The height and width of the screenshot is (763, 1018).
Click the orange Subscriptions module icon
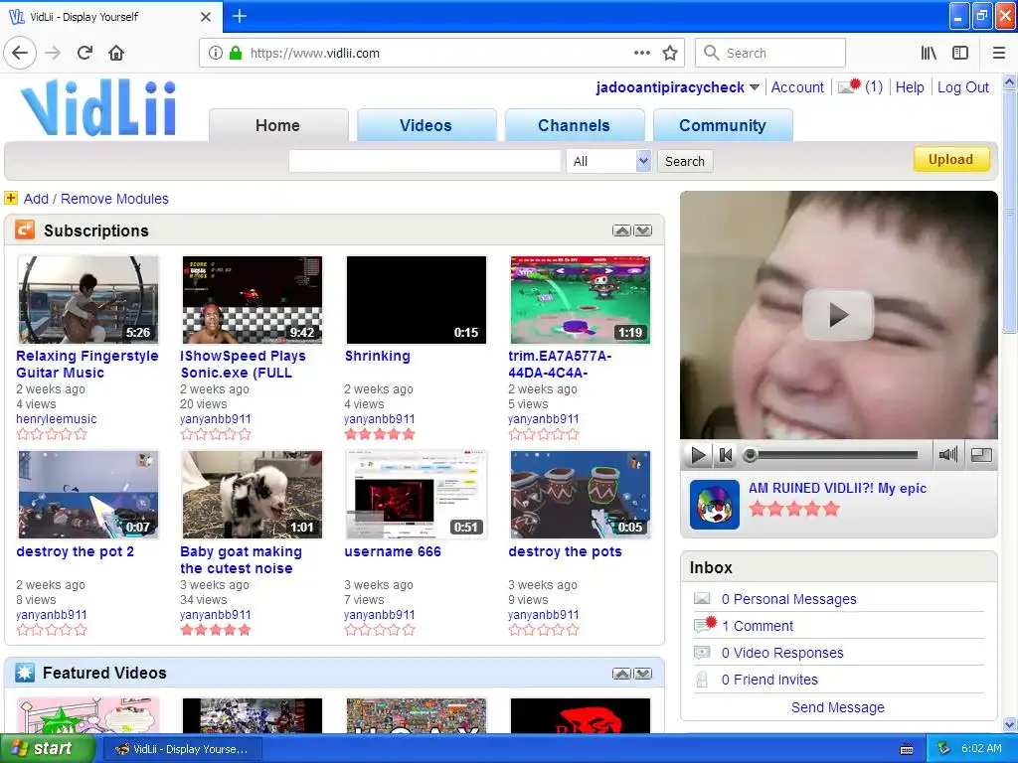point(25,229)
